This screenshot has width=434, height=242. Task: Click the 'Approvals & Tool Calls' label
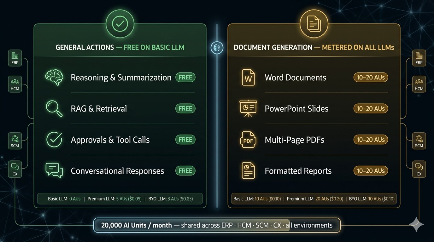pos(110,140)
